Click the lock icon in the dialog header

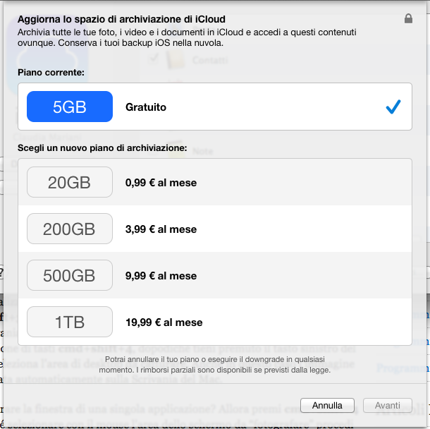408,19
